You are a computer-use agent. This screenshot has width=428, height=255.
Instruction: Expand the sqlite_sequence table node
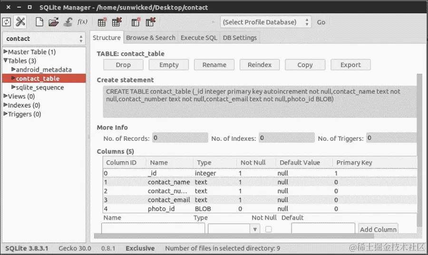coord(13,87)
